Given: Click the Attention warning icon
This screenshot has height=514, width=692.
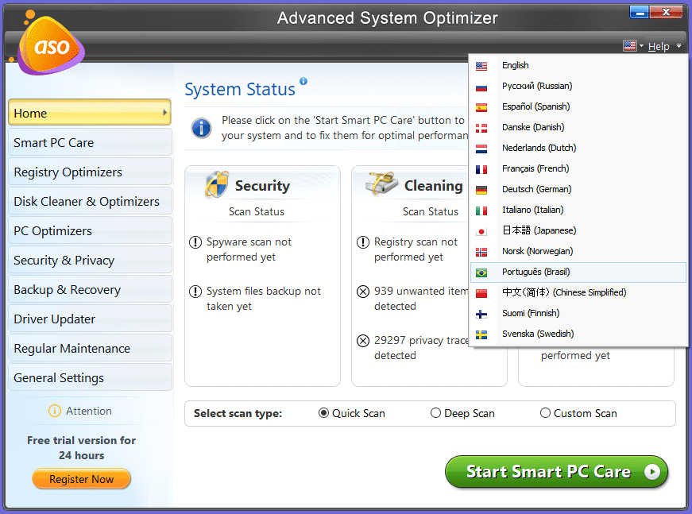Looking at the screenshot, I should pyautogui.click(x=54, y=411).
